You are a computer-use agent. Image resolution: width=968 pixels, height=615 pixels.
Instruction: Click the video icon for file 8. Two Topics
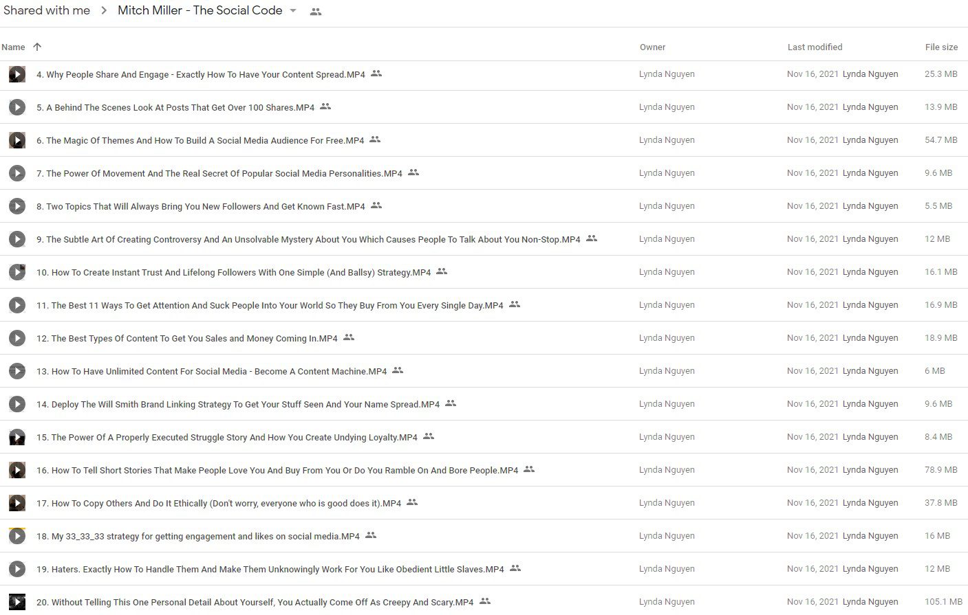(x=17, y=206)
